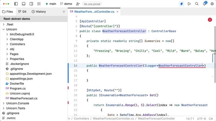Activate the lightning bolt smart mode icon
The height and width of the screenshot is (121, 216).
[x=182, y=4]
